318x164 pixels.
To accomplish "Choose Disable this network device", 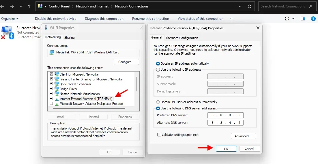I will (x=56, y=19).
